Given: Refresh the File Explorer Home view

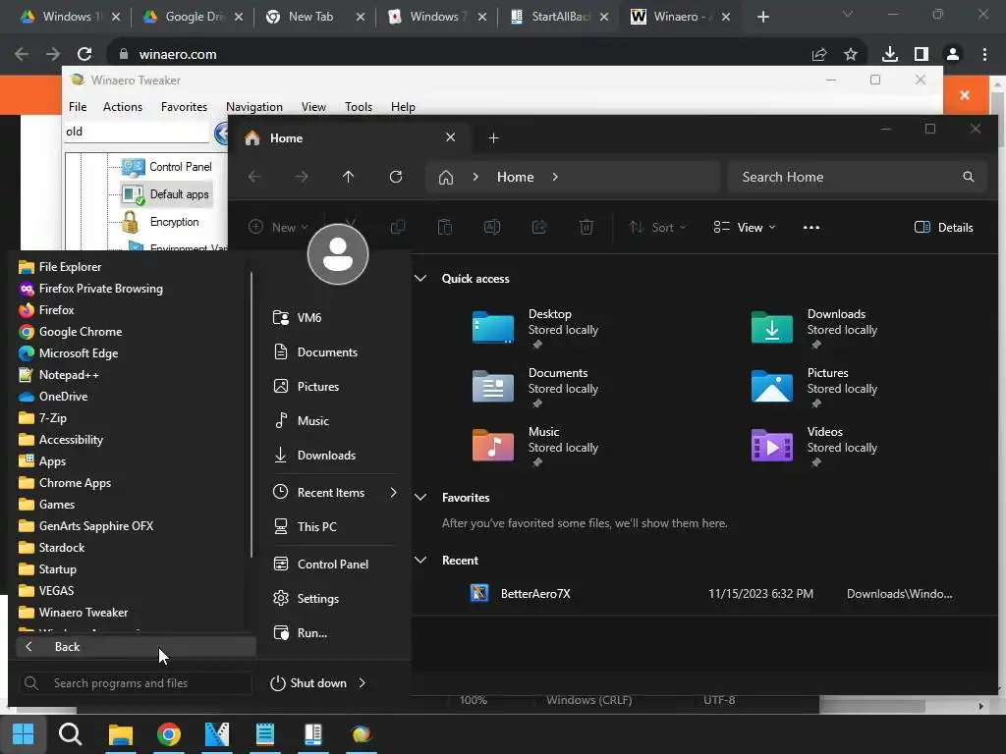Looking at the screenshot, I should click(x=396, y=177).
